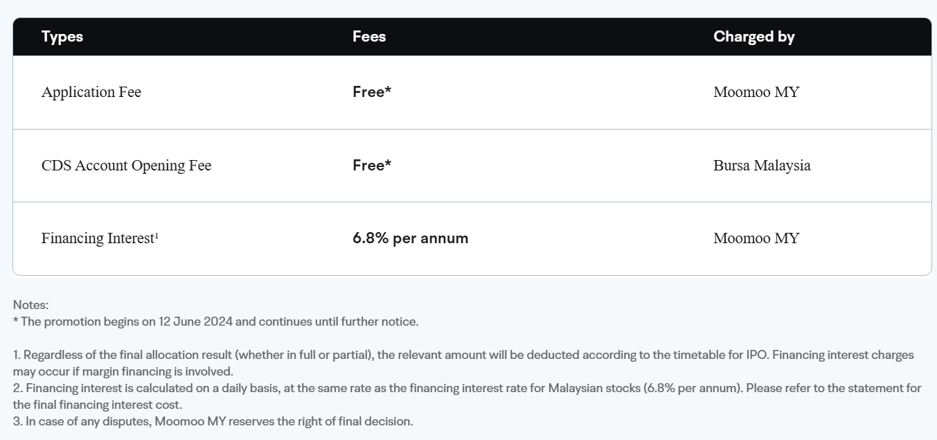Click the Types column header
This screenshot has width=937, height=440.
click(x=62, y=37)
